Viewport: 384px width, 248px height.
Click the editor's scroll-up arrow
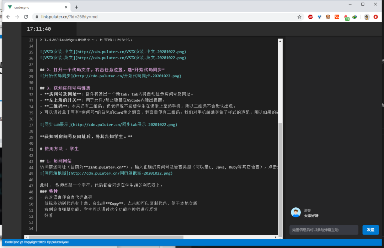(281, 41)
